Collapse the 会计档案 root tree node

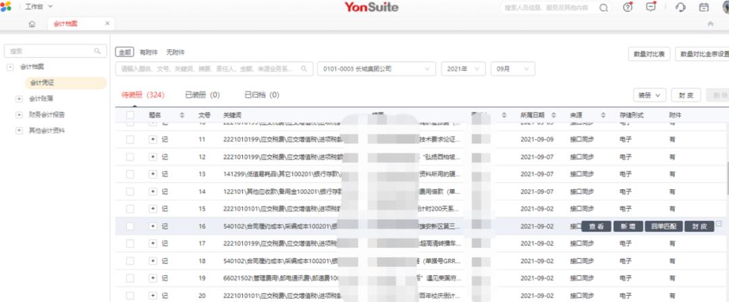[10, 67]
